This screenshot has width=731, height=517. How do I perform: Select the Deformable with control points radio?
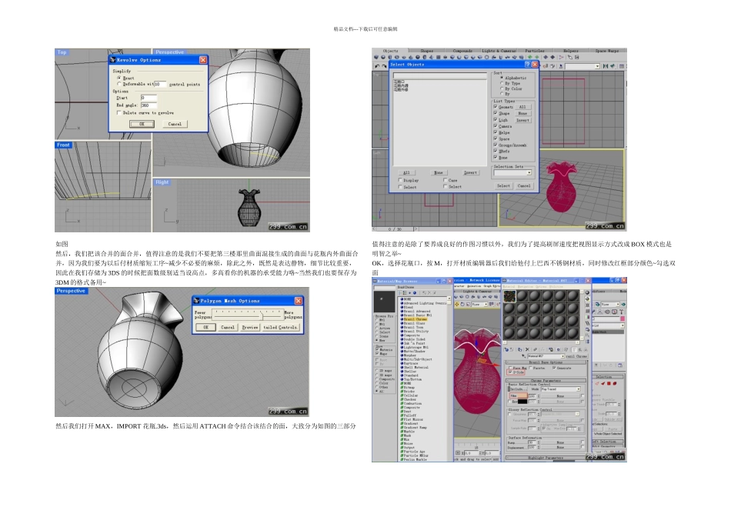[x=118, y=85]
